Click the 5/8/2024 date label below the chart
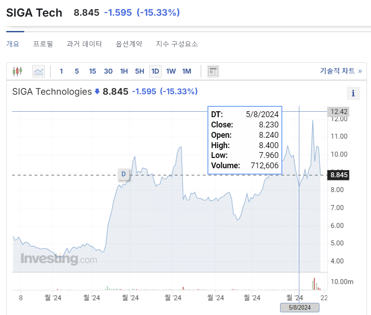The height and width of the screenshot is (315, 371). coord(299,307)
